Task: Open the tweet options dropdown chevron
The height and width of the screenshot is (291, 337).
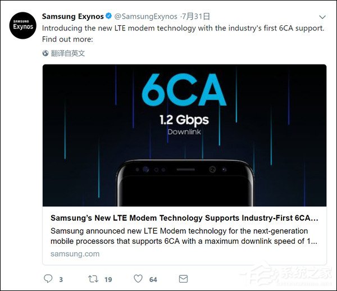Action: [x=322, y=17]
